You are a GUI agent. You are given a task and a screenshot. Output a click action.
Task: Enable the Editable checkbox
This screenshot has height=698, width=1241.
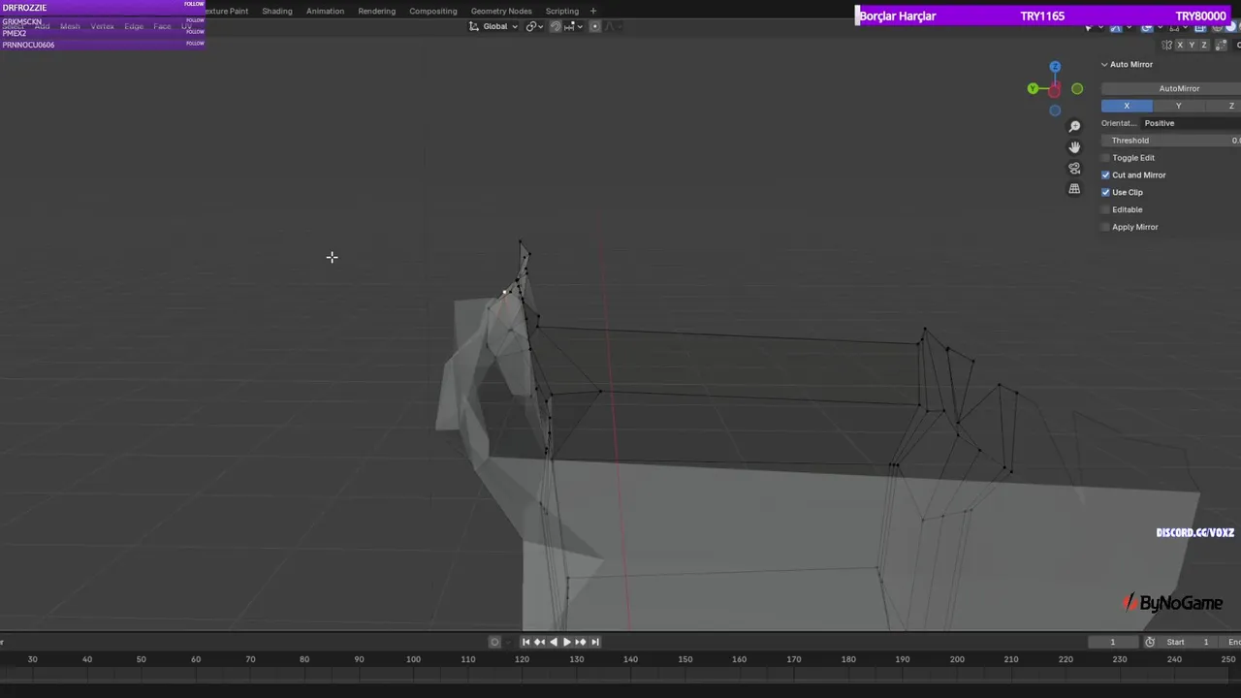coord(1105,210)
